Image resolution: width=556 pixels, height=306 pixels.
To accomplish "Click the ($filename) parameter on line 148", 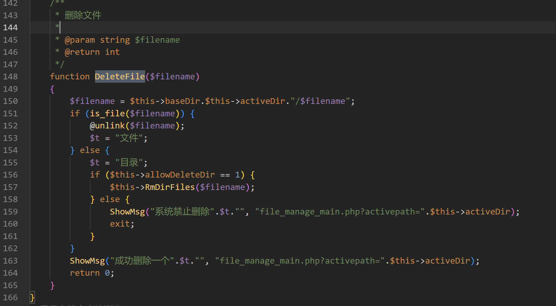I will click(x=172, y=77).
